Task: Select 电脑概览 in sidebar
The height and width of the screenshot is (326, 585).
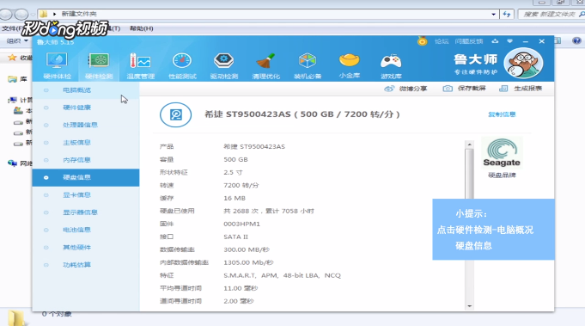Action: [86, 90]
